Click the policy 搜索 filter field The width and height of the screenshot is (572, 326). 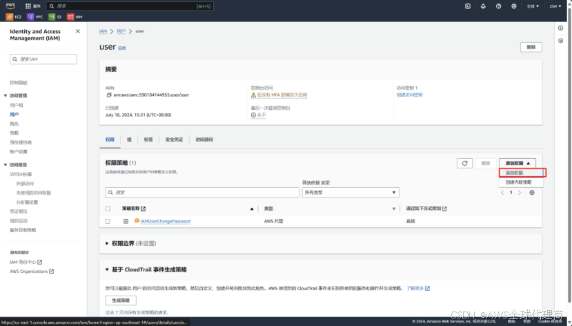point(202,193)
